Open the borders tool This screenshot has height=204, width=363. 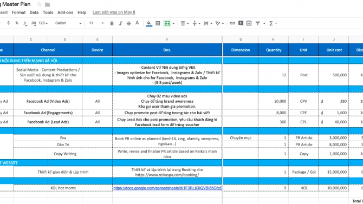tap(158, 23)
